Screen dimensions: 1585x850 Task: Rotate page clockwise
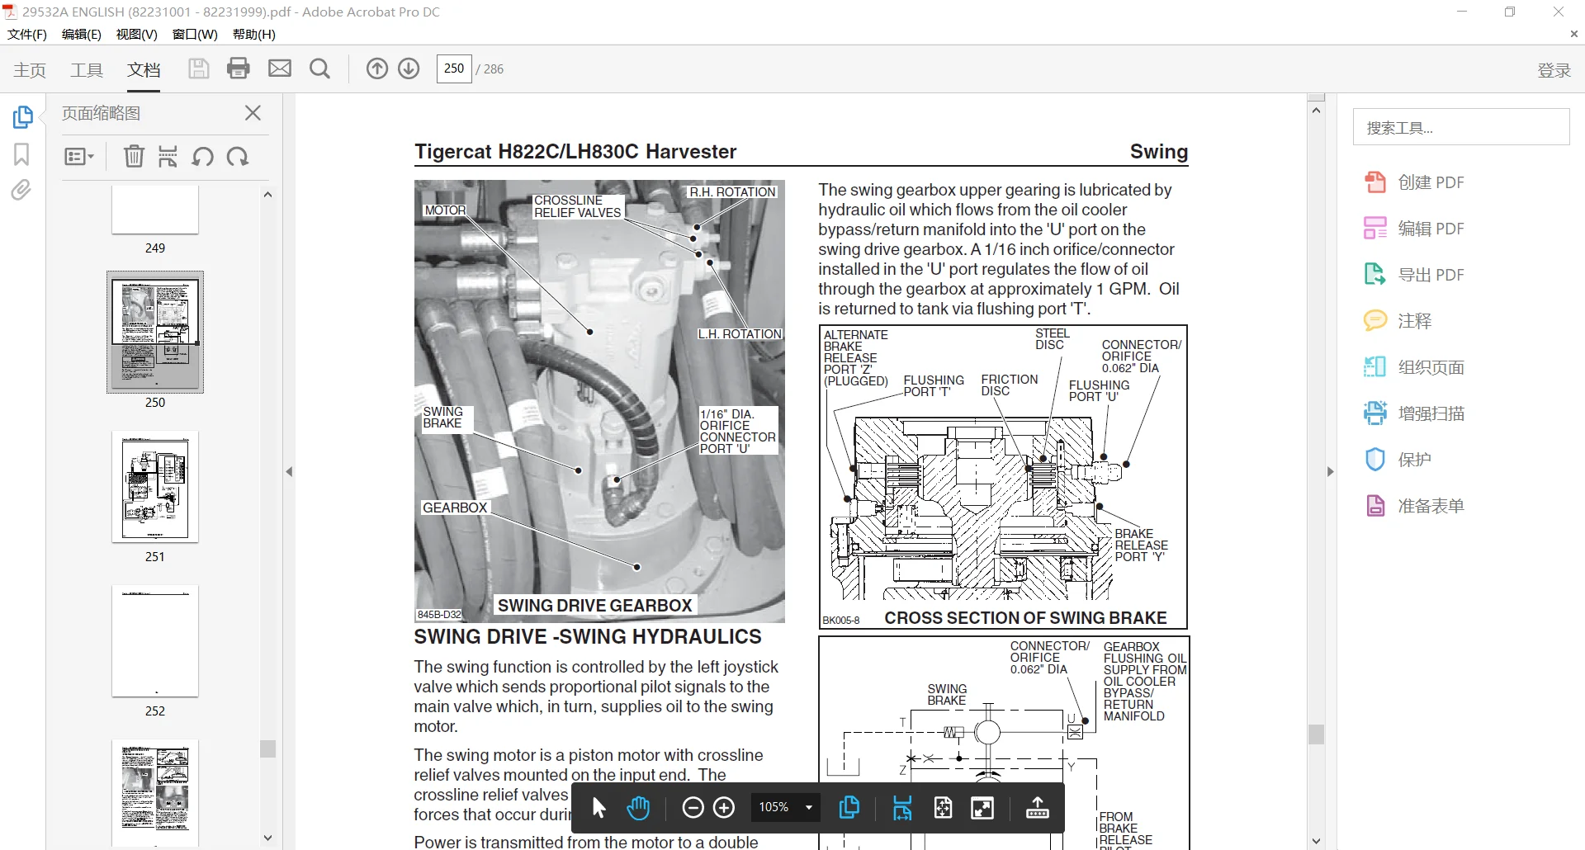coord(238,156)
